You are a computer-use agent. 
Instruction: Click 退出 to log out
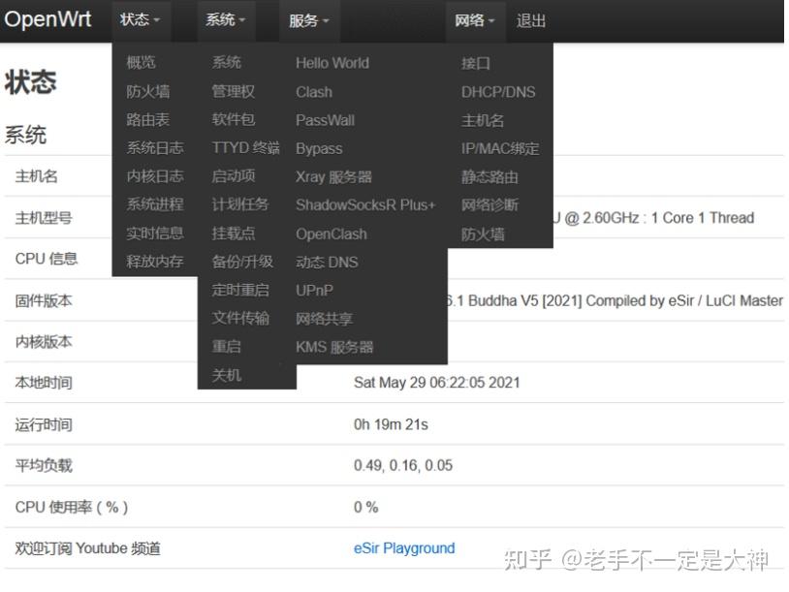[529, 19]
